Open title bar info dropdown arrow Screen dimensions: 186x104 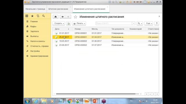click(x=151, y=2)
